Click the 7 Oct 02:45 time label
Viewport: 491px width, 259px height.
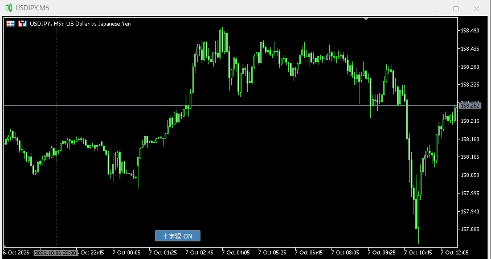pyautogui.click(x=199, y=252)
